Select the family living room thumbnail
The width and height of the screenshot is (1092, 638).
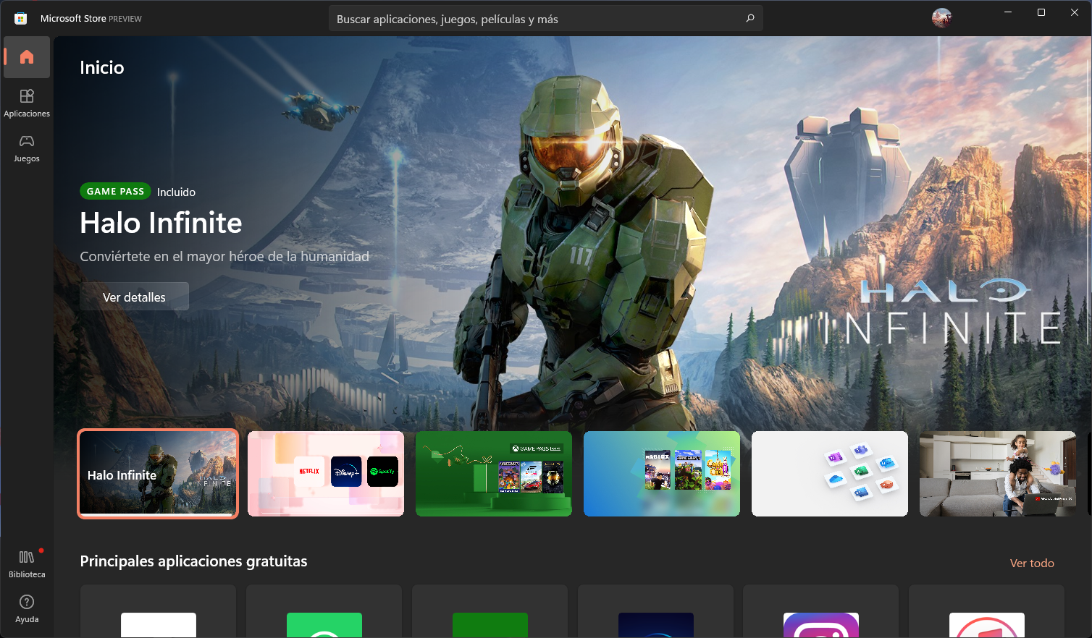pos(998,474)
